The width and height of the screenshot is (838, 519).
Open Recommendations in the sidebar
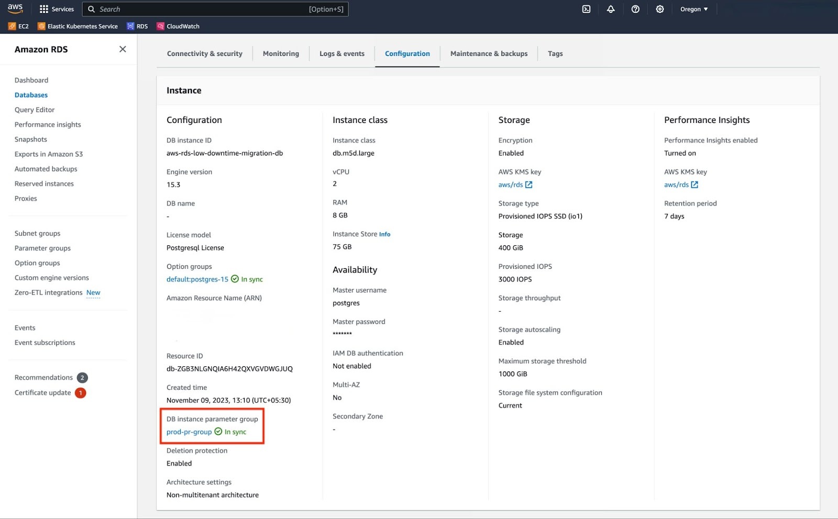coord(43,378)
